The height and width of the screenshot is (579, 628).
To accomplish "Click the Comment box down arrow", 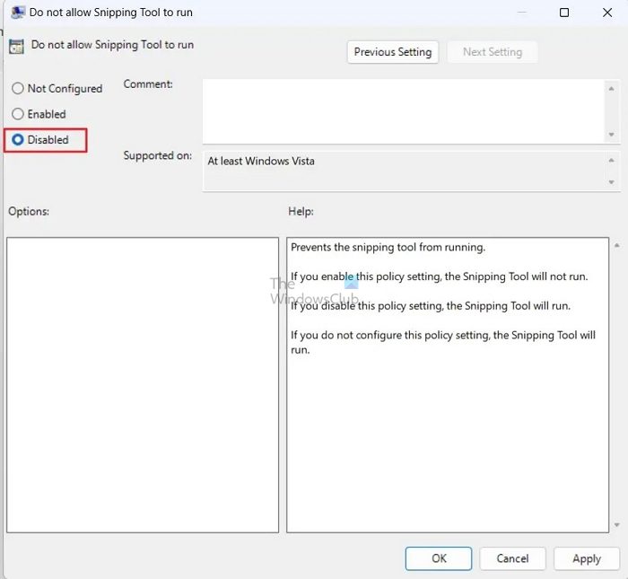I will [611, 135].
